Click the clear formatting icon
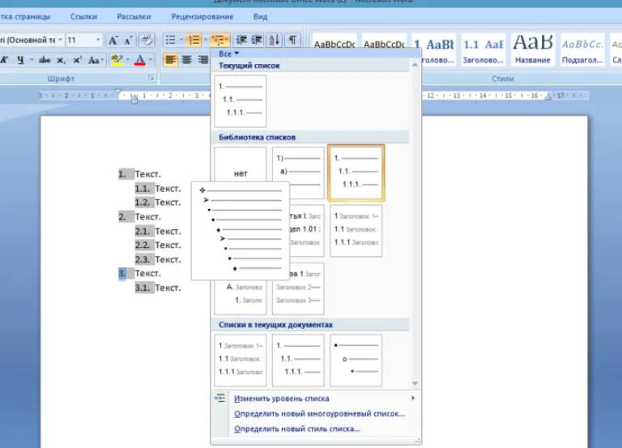Screen dimensions: 622x448 tap(147, 41)
